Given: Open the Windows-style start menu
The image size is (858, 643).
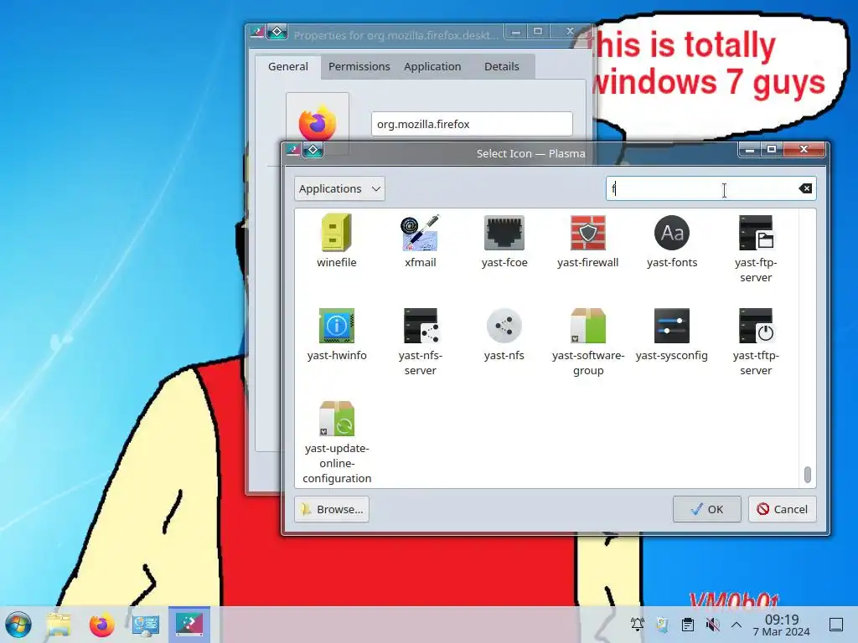Looking at the screenshot, I should click(x=18, y=625).
